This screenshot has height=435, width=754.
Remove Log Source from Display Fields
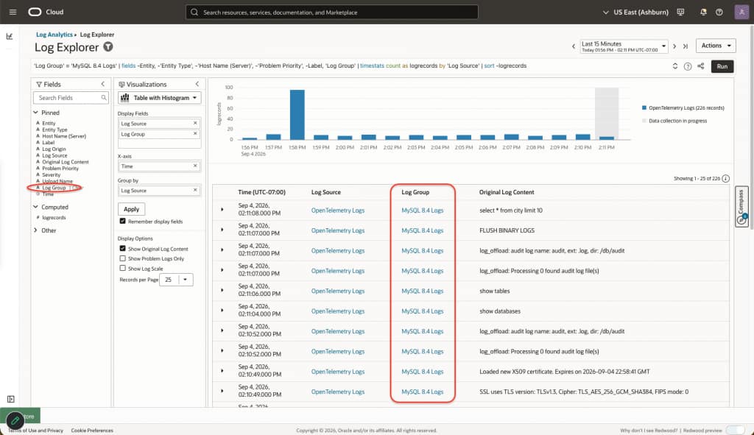(x=195, y=123)
